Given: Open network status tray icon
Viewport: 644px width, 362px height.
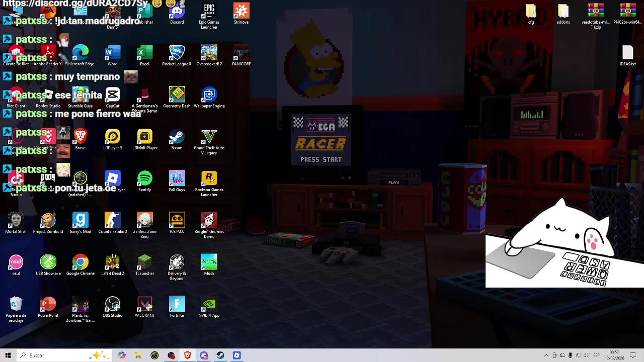Looking at the screenshot, I should click(579, 355).
